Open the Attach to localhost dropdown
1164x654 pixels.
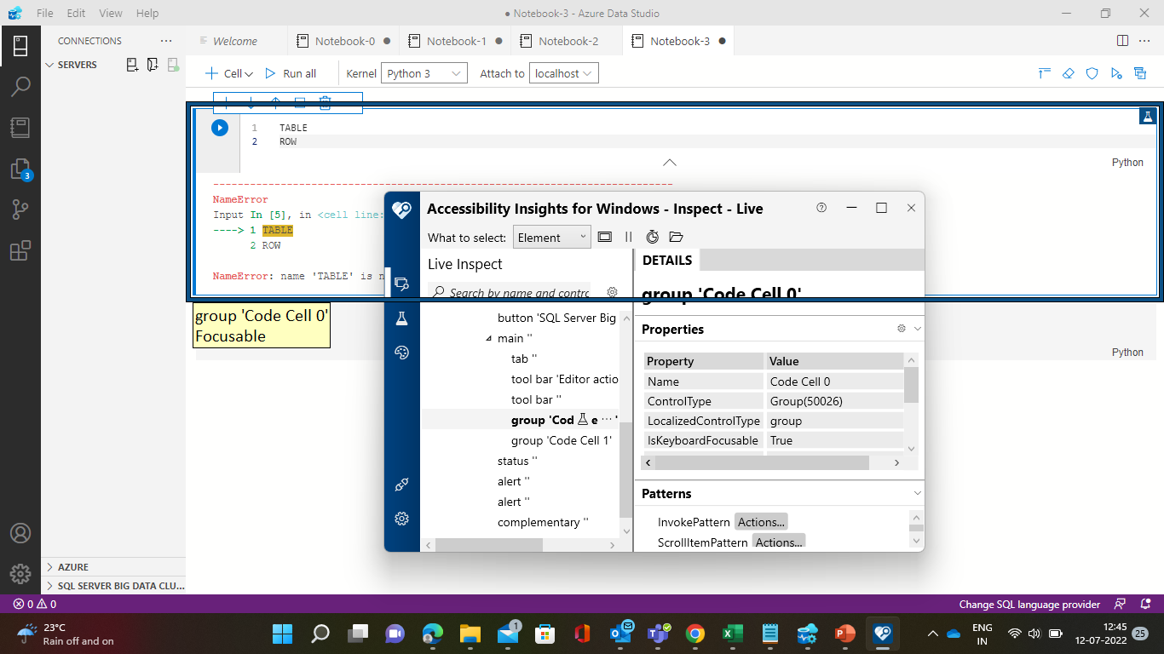(x=563, y=73)
